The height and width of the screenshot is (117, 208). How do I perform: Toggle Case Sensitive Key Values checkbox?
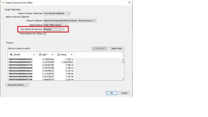45,34
